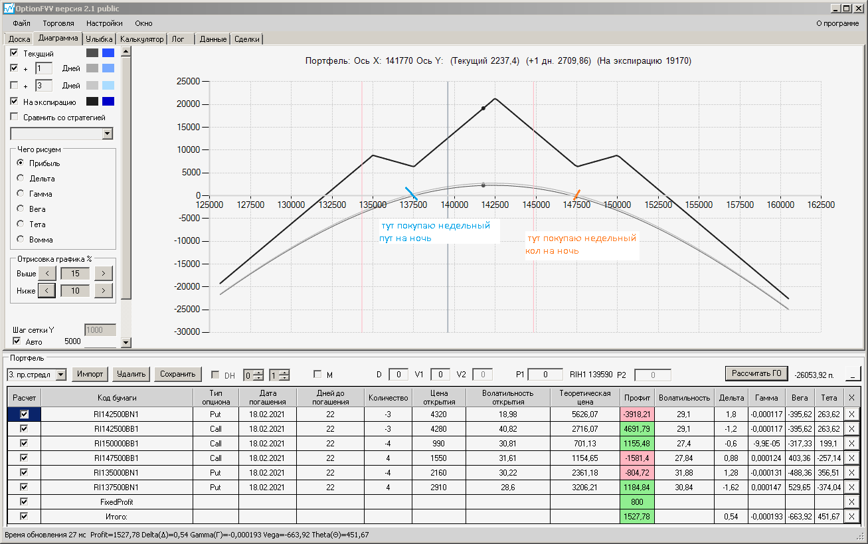The image size is (868, 544).
Task: Remove the FixedProfit row with its X
Action: (x=851, y=501)
